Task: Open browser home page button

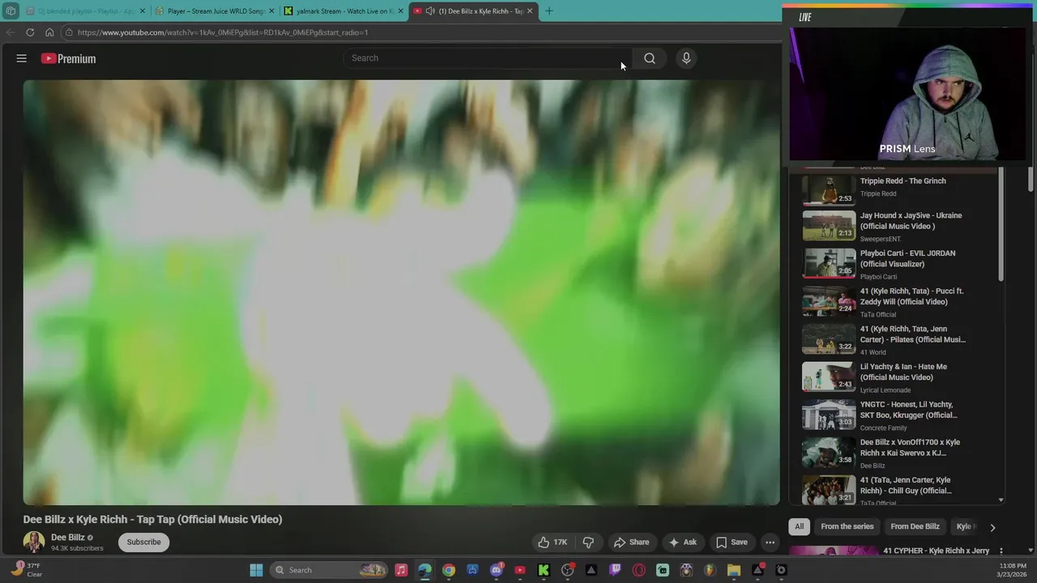Action: point(49,32)
